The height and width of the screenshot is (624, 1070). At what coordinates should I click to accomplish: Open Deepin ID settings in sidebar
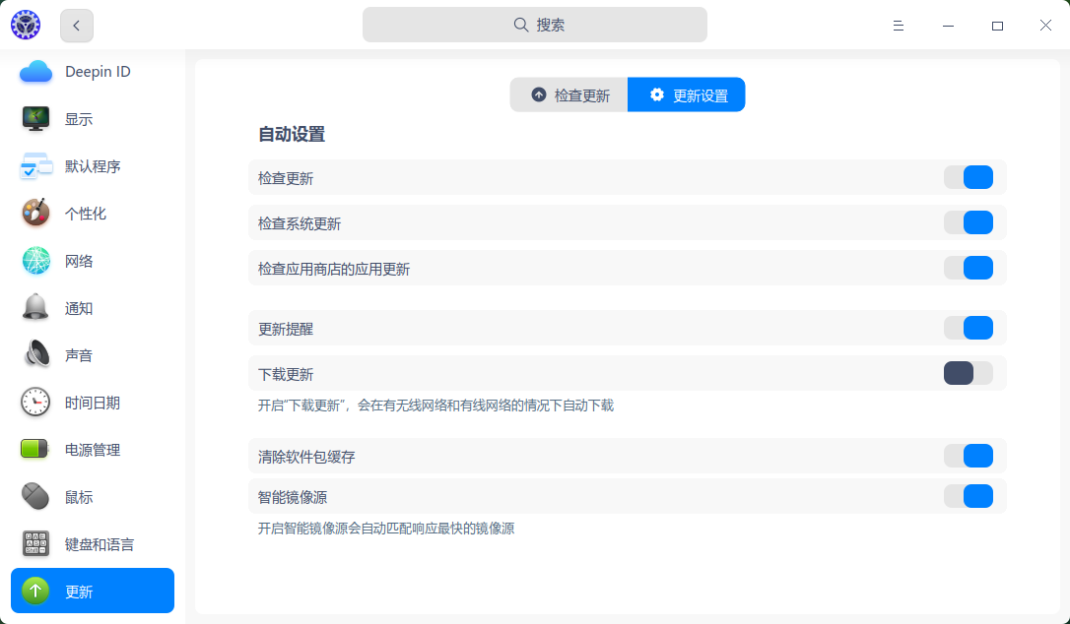pyautogui.click(x=93, y=72)
